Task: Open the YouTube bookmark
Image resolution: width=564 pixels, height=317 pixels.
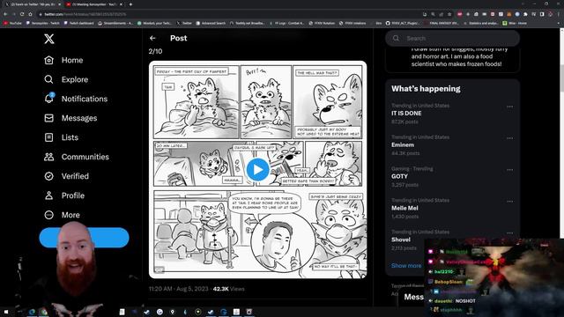Action: click(x=13, y=23)
